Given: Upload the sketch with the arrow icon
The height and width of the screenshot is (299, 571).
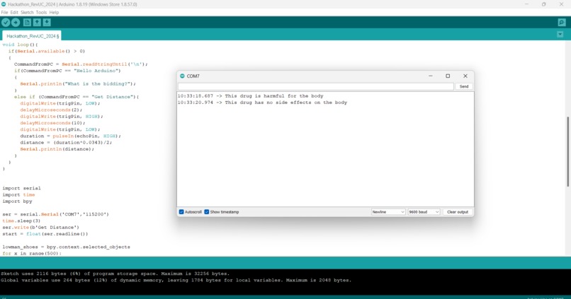Looking at the screenshot, I should [16, 23].
